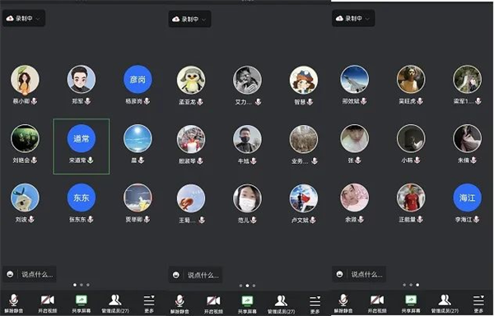Select the first page dot in right panel
The image size is (494, 316).
(404, 285)
